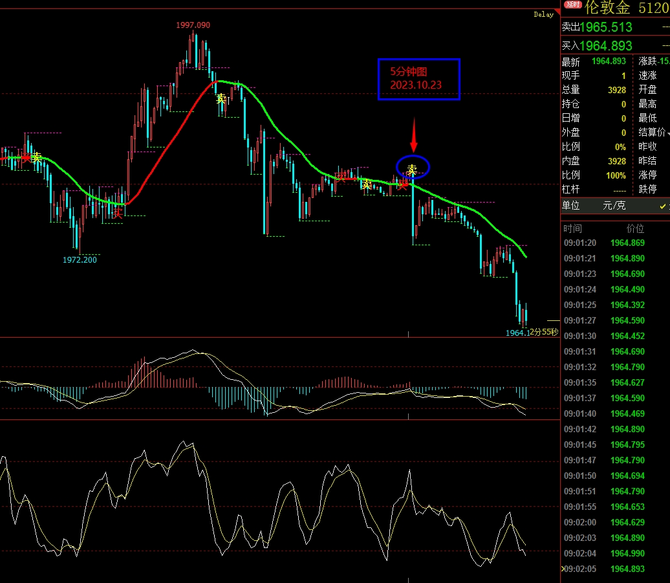Click the 买入 price 1964.893
Image resolution: width=670 pixels, height=583 pixels.
click(x=606, y=45)
